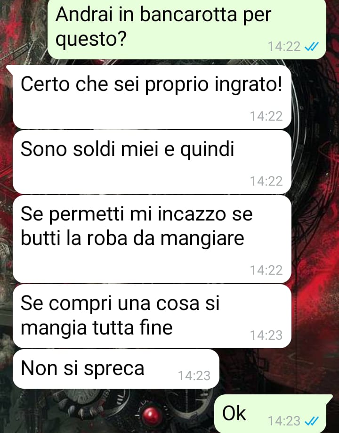Tap the 14:22 timestamp under 'Certo che sei proprio ingrato!'

[x=266, y=116]
